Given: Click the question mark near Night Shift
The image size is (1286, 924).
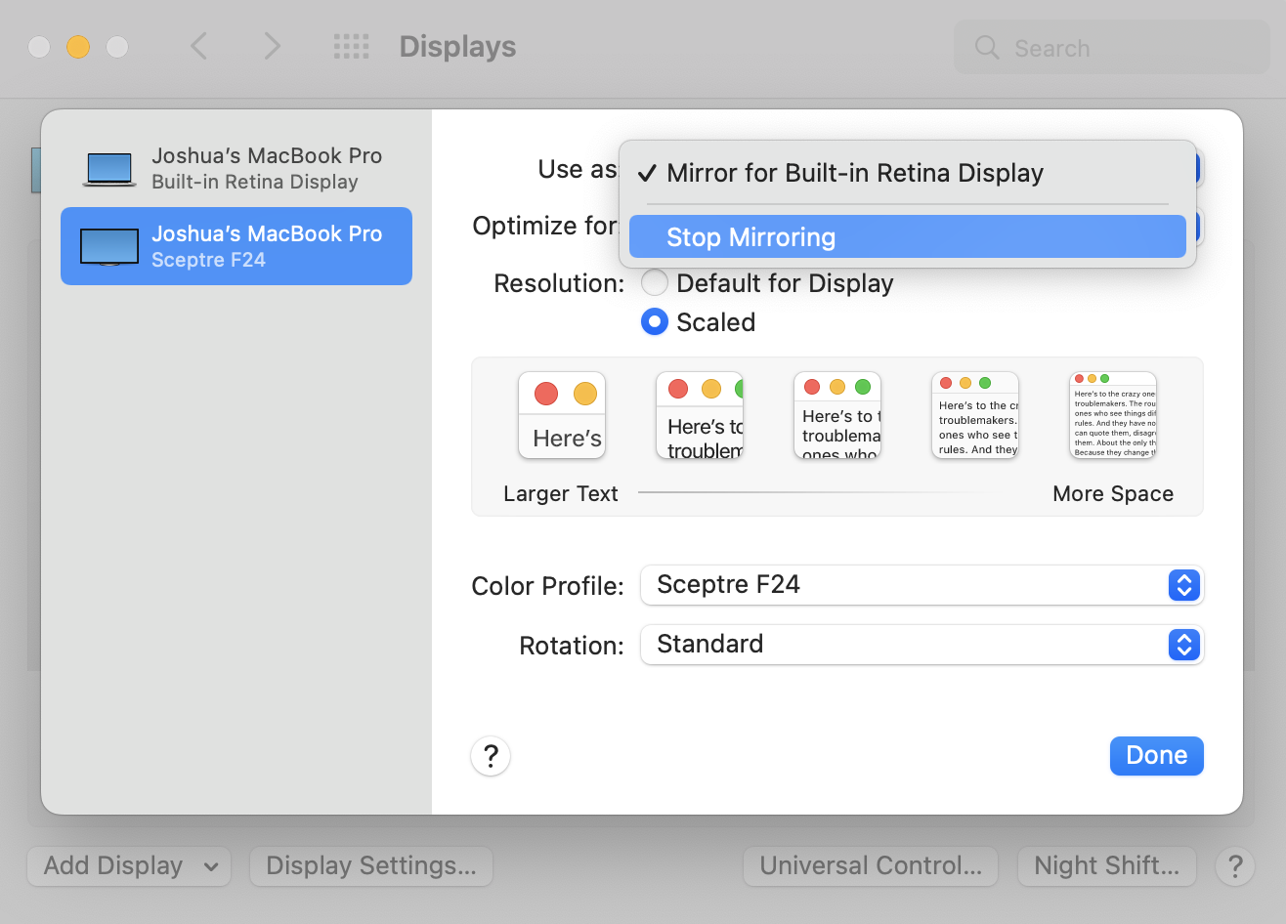Looking at the screenshot, I should coord(1234,865).
